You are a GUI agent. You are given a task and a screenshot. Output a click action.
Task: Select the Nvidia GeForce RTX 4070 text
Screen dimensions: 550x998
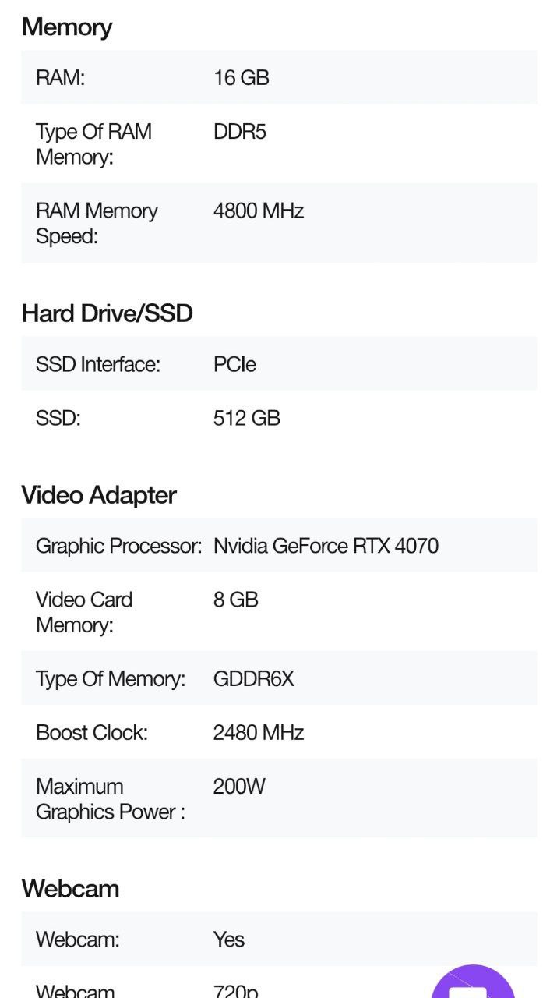pyautogui.click(x=326, y=546)
